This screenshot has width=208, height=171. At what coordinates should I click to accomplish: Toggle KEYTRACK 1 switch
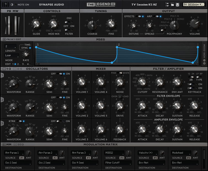tap(192, 84)
